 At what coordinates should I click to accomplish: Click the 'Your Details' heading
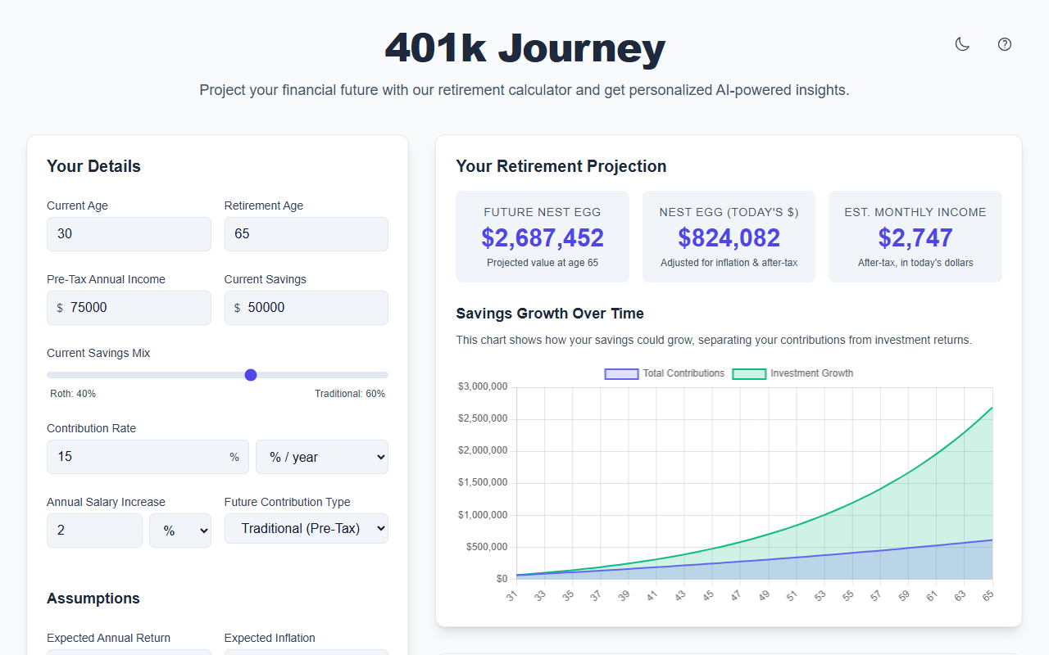(x=93, y=166)
